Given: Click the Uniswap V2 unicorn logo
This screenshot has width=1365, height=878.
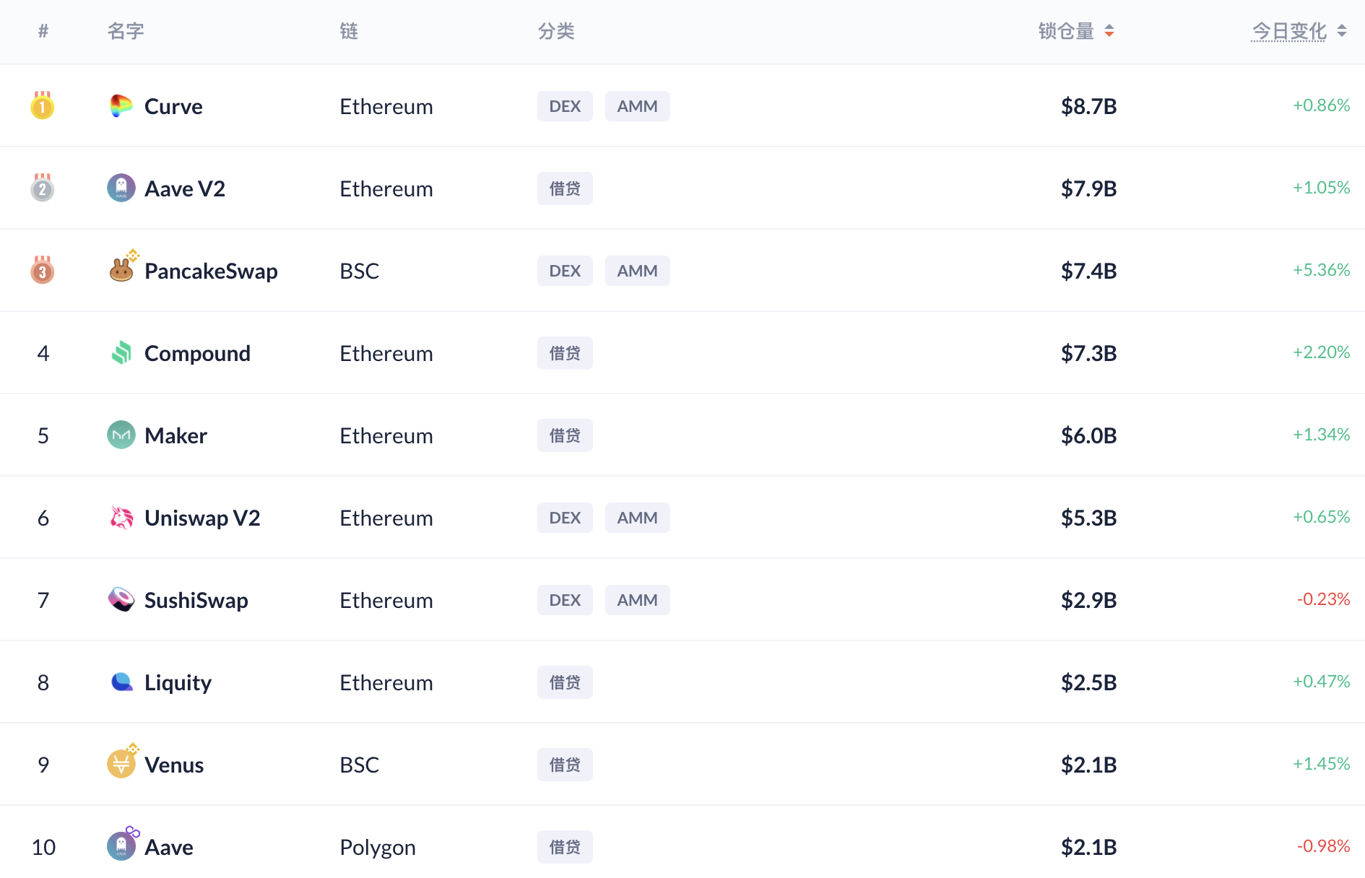Looking at the screenshot, I should point(121,517).
